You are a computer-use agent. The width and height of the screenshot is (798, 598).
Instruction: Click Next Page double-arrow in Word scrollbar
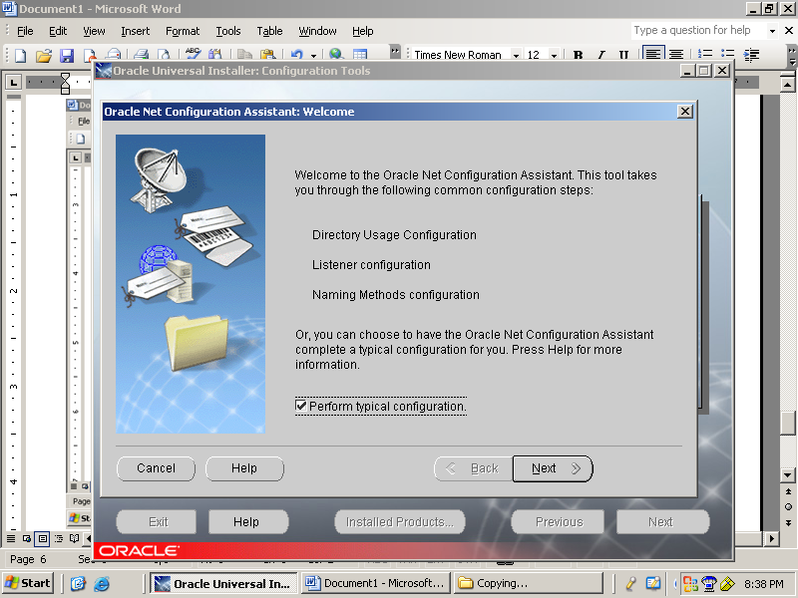click(788, 522)
